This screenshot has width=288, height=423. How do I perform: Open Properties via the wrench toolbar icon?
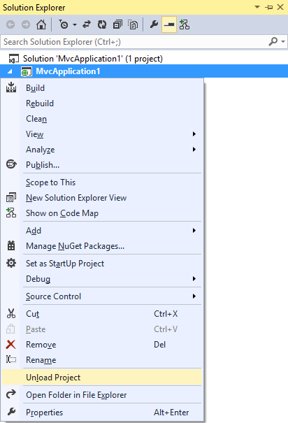tap(154, 24)
